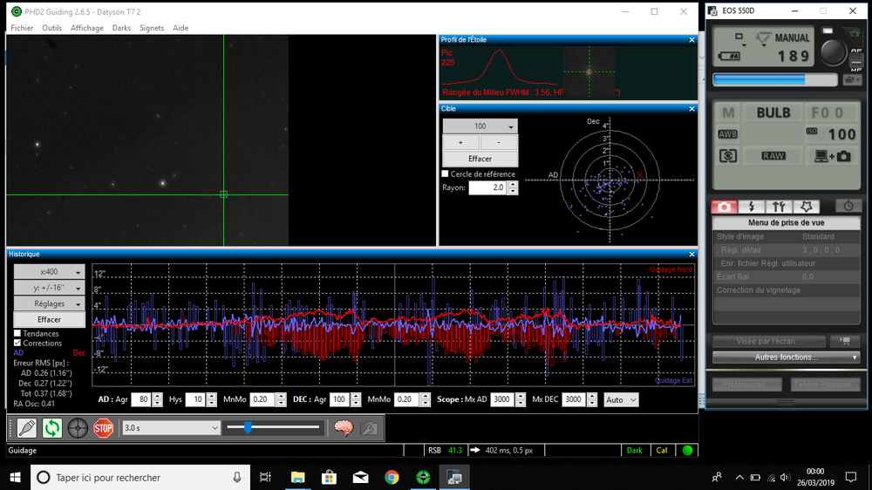This screenshot has height=490, width=872.
Task: Click the USB connect equipment icon
Action: point(26,428)
